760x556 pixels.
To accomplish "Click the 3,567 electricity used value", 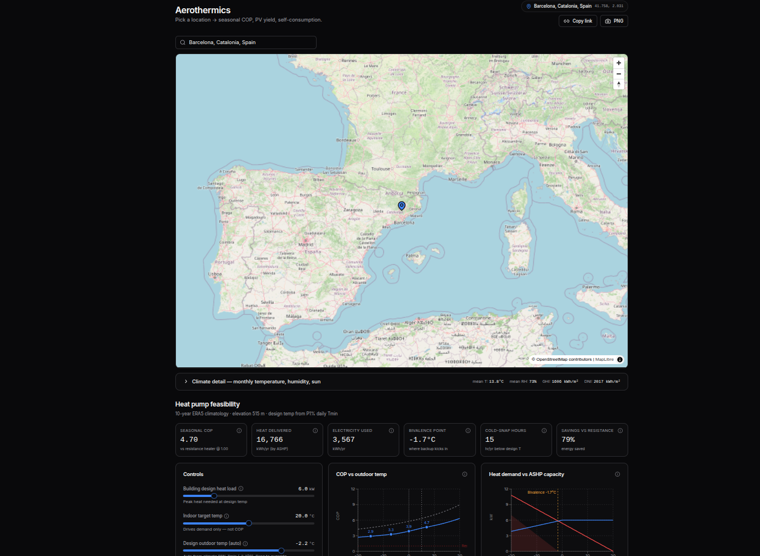I will click(x=344, y=440).
